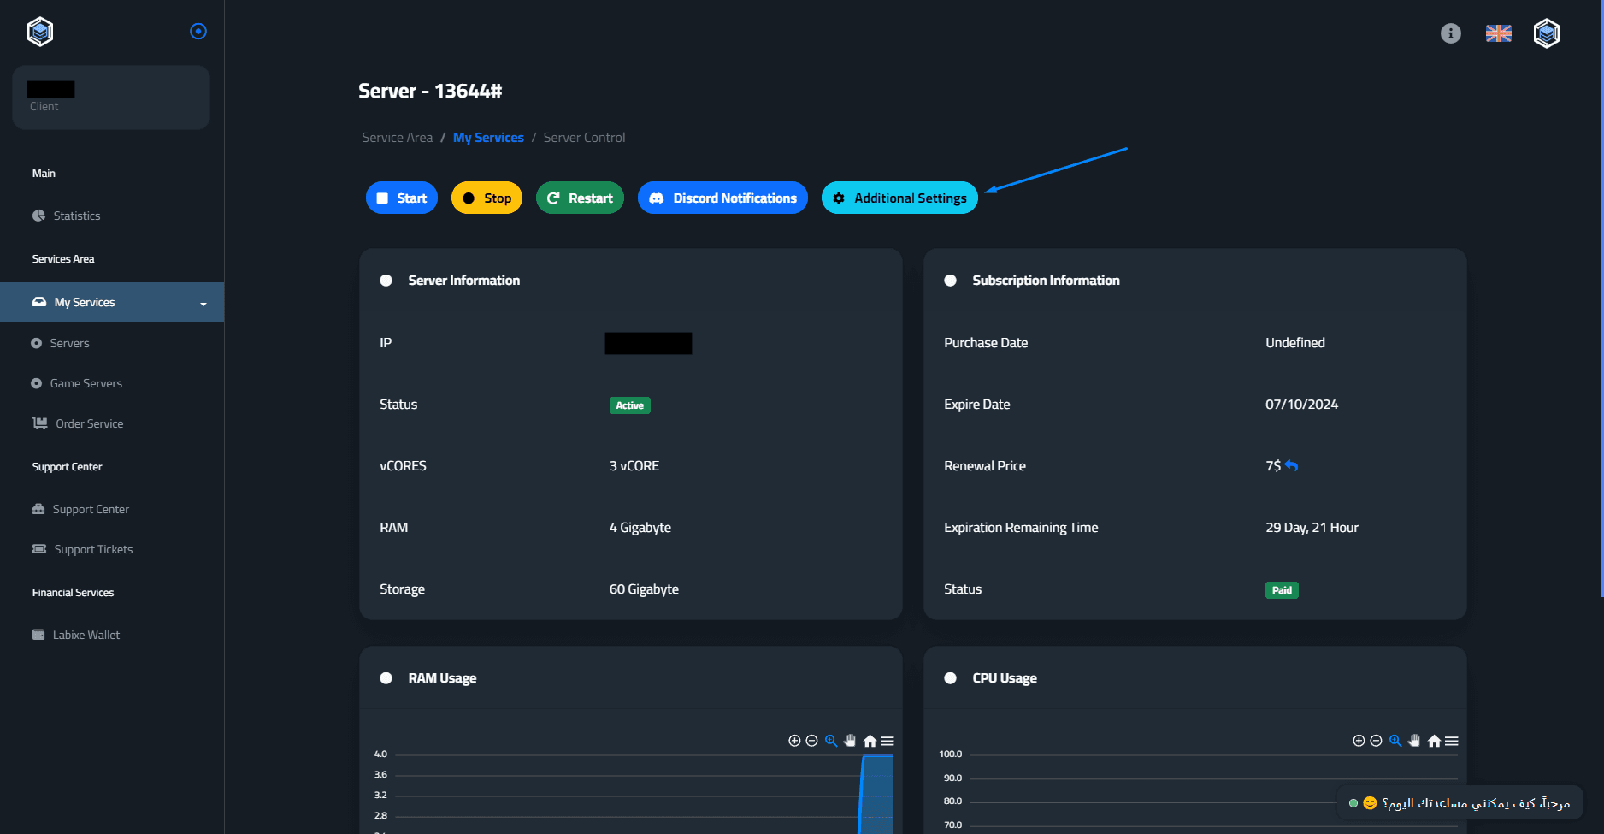Viewport: 1604px width, 834px height.
Task: Click the Paid status badge
Action: pos(1282,590)
